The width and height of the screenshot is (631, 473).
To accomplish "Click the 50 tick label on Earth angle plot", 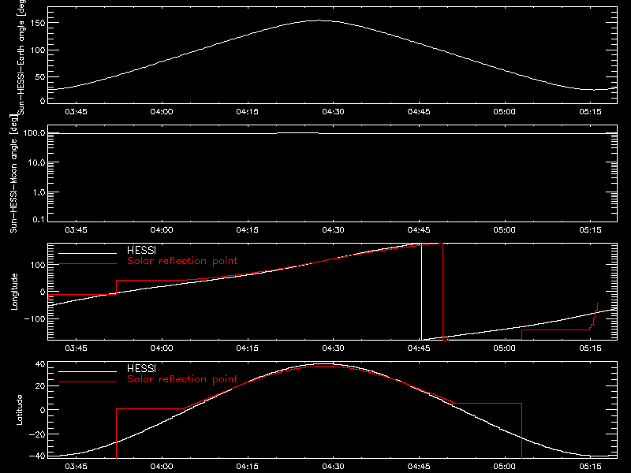I will pyautogui.click(x=40, y=76).
